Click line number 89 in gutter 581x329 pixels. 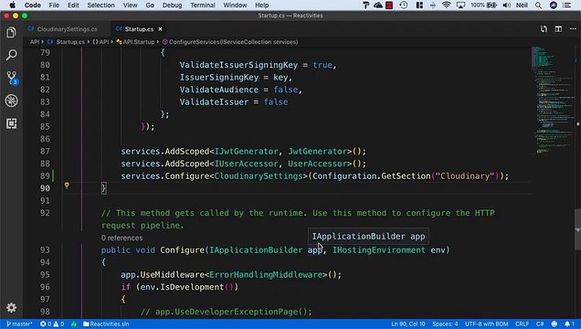coord(45,176)
